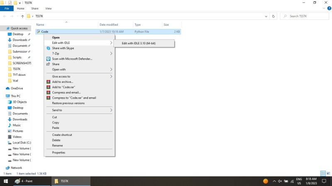The width and height of the screenshot is (332, 186).
Task: Show hidden tray icons chevron
Action: click(x=274, y=181)
